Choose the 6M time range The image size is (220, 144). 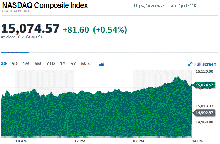pyautogui.click(x=38, y=64)
